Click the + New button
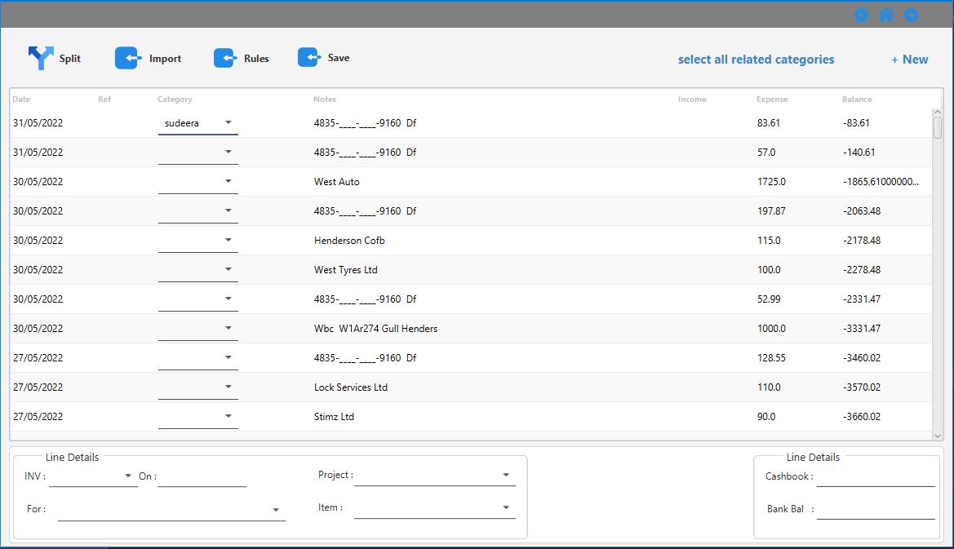 click(909, 60)
